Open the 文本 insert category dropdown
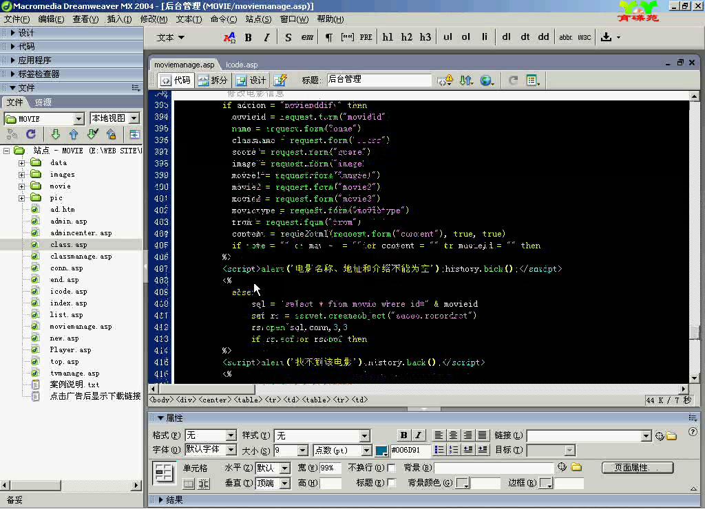 (x=171, y=38)
